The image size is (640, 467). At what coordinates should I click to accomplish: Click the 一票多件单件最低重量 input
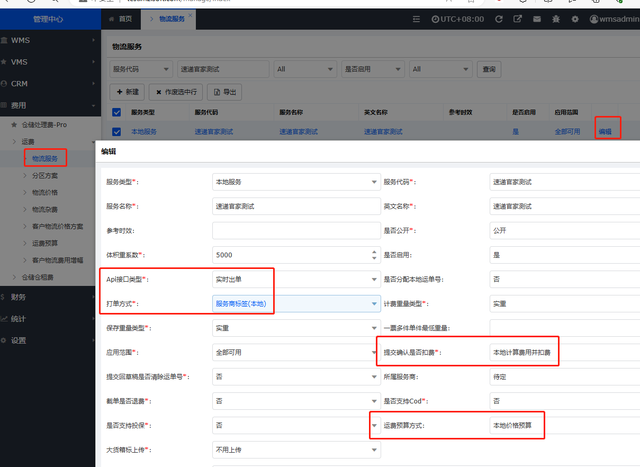565,328
